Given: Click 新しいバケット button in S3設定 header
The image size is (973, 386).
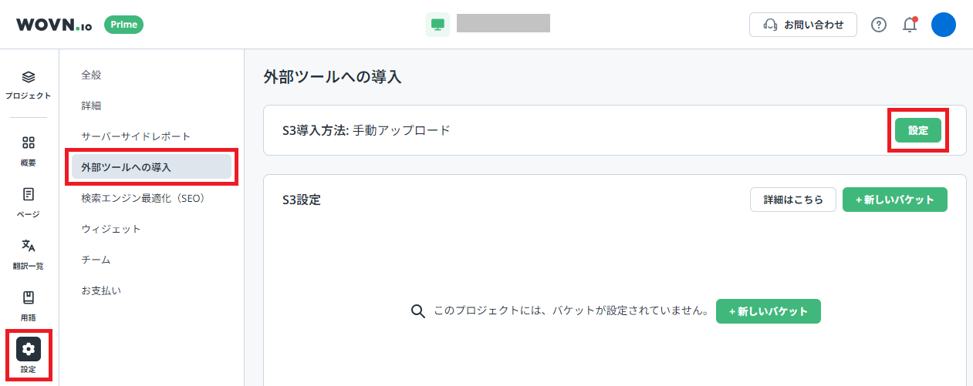Looking at the screenshot, I should point(894,200).
